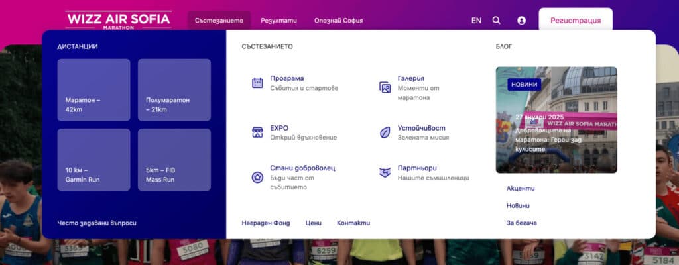Open the Награден Фонд link
Image resolution: width=679 pixels, height=265 pixels.
coord(266,223)
